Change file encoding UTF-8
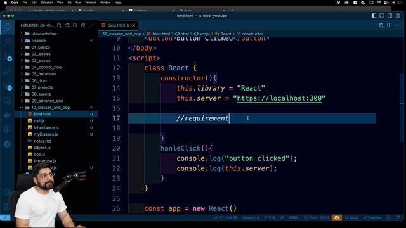Viewport: 406px width, 228px height. [269, 218]
